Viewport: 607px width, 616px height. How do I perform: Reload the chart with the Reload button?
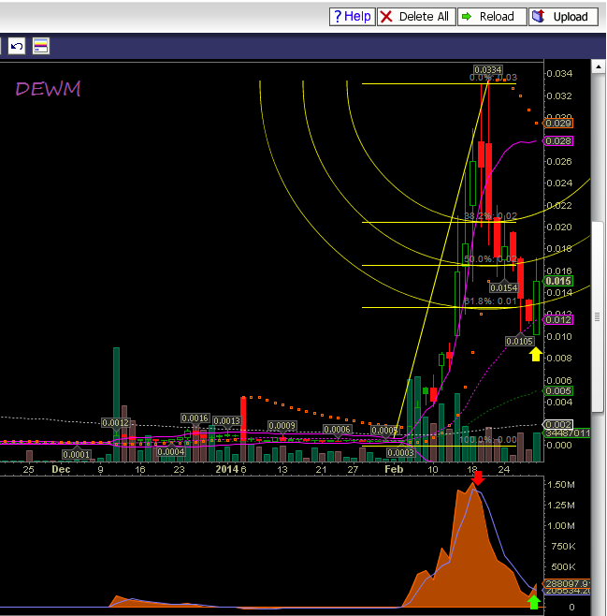(x=489, y=16)
